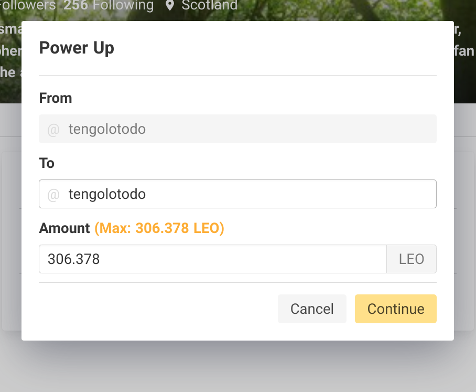Viewport: 476px width, 392px height.
Task: Click profile bio text left of dialog
Action: click(10, 51)
